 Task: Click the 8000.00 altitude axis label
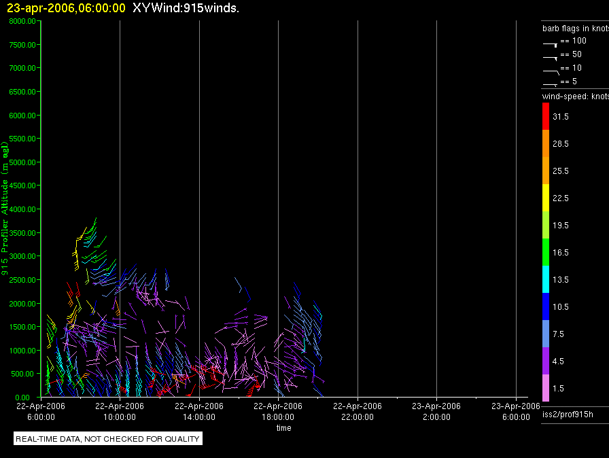click(x=23, y=21)
